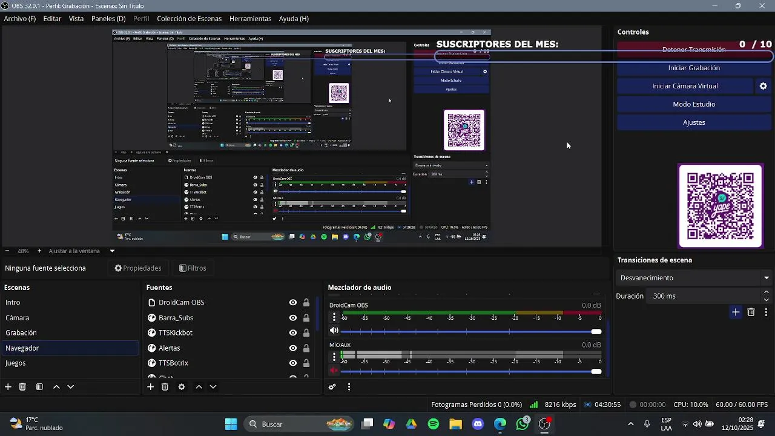Open Spotify from the taskbar

click(x=434, y=424)
